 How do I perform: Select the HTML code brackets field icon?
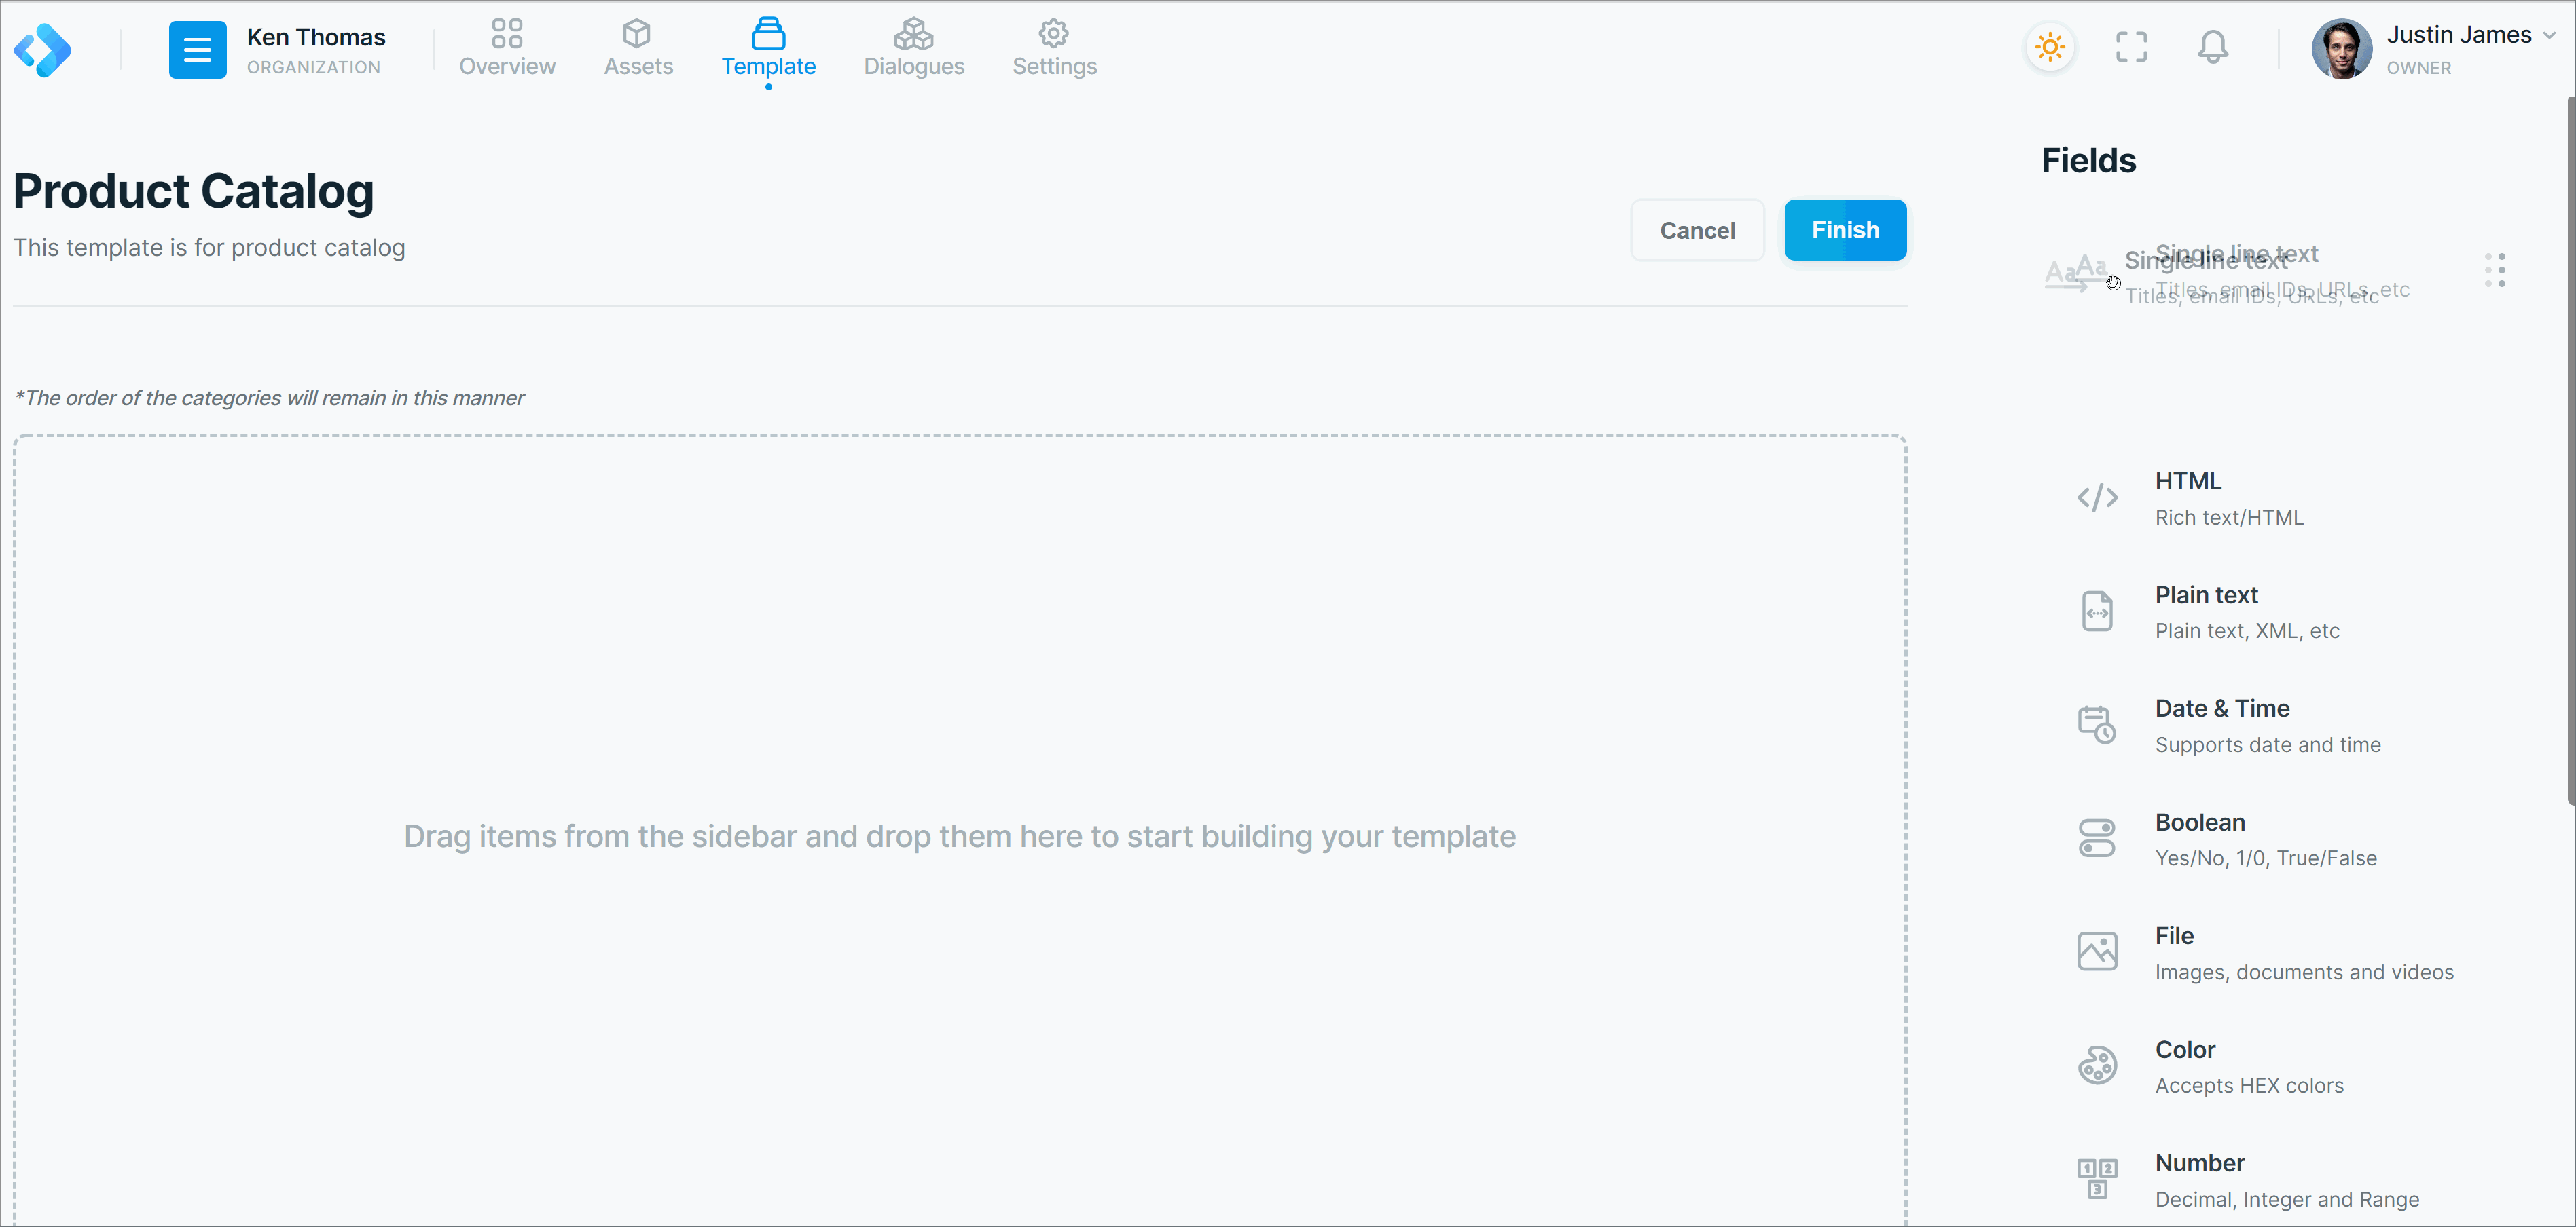(x=2097, y=497)
